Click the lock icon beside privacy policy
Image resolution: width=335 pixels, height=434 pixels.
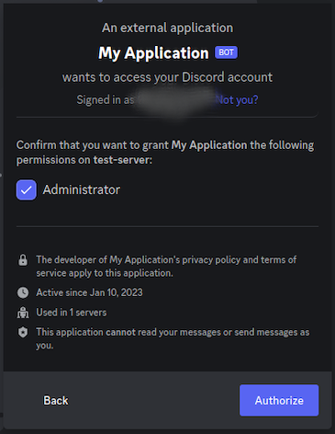tap(23, 260)
